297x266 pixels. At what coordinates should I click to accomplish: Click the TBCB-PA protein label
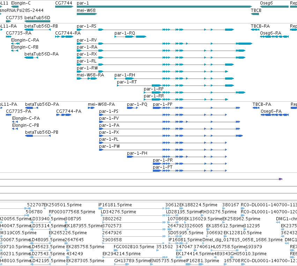[262, 104]
